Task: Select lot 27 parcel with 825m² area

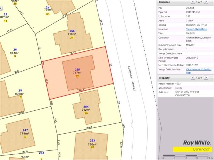Action: pyautogui.click(x=5, y=17)
